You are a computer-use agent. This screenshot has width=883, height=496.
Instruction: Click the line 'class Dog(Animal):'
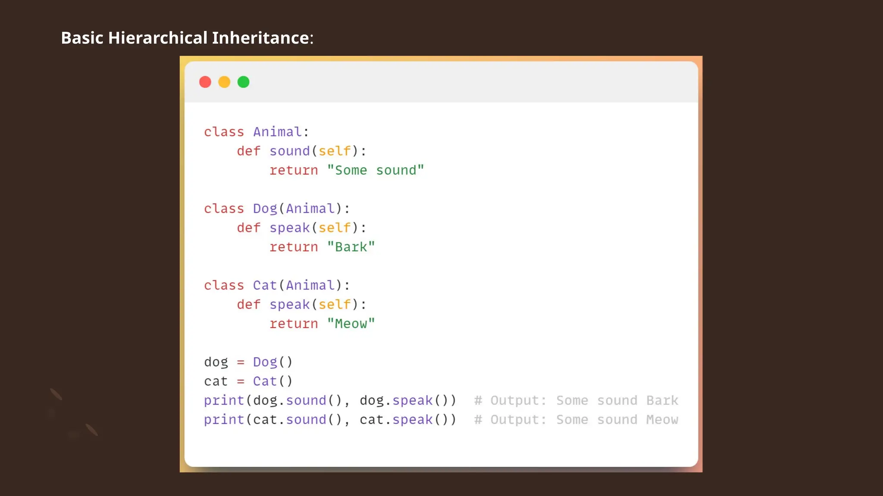pos(277,209)
